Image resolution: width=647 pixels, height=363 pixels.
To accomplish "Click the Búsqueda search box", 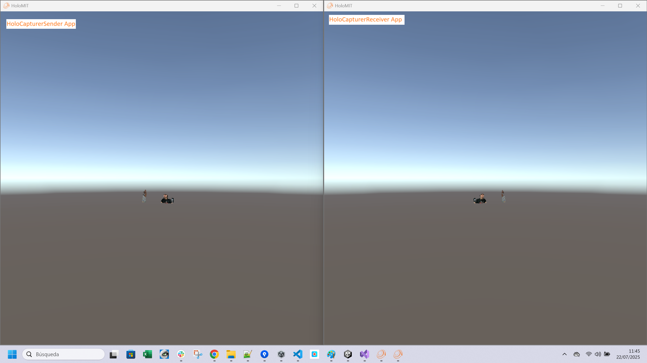I will pyautogui.click(x=63, y=354).
